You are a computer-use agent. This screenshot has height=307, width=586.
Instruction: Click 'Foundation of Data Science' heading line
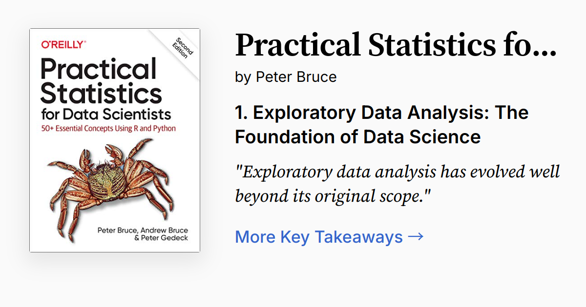[358, 136]
